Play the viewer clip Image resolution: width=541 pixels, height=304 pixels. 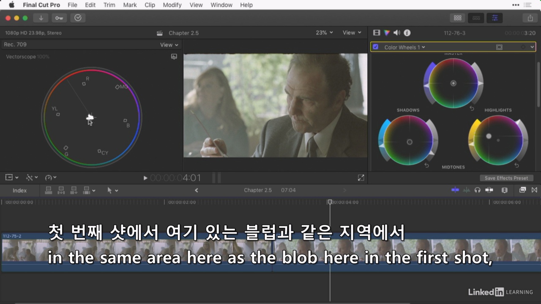[145, 178]
